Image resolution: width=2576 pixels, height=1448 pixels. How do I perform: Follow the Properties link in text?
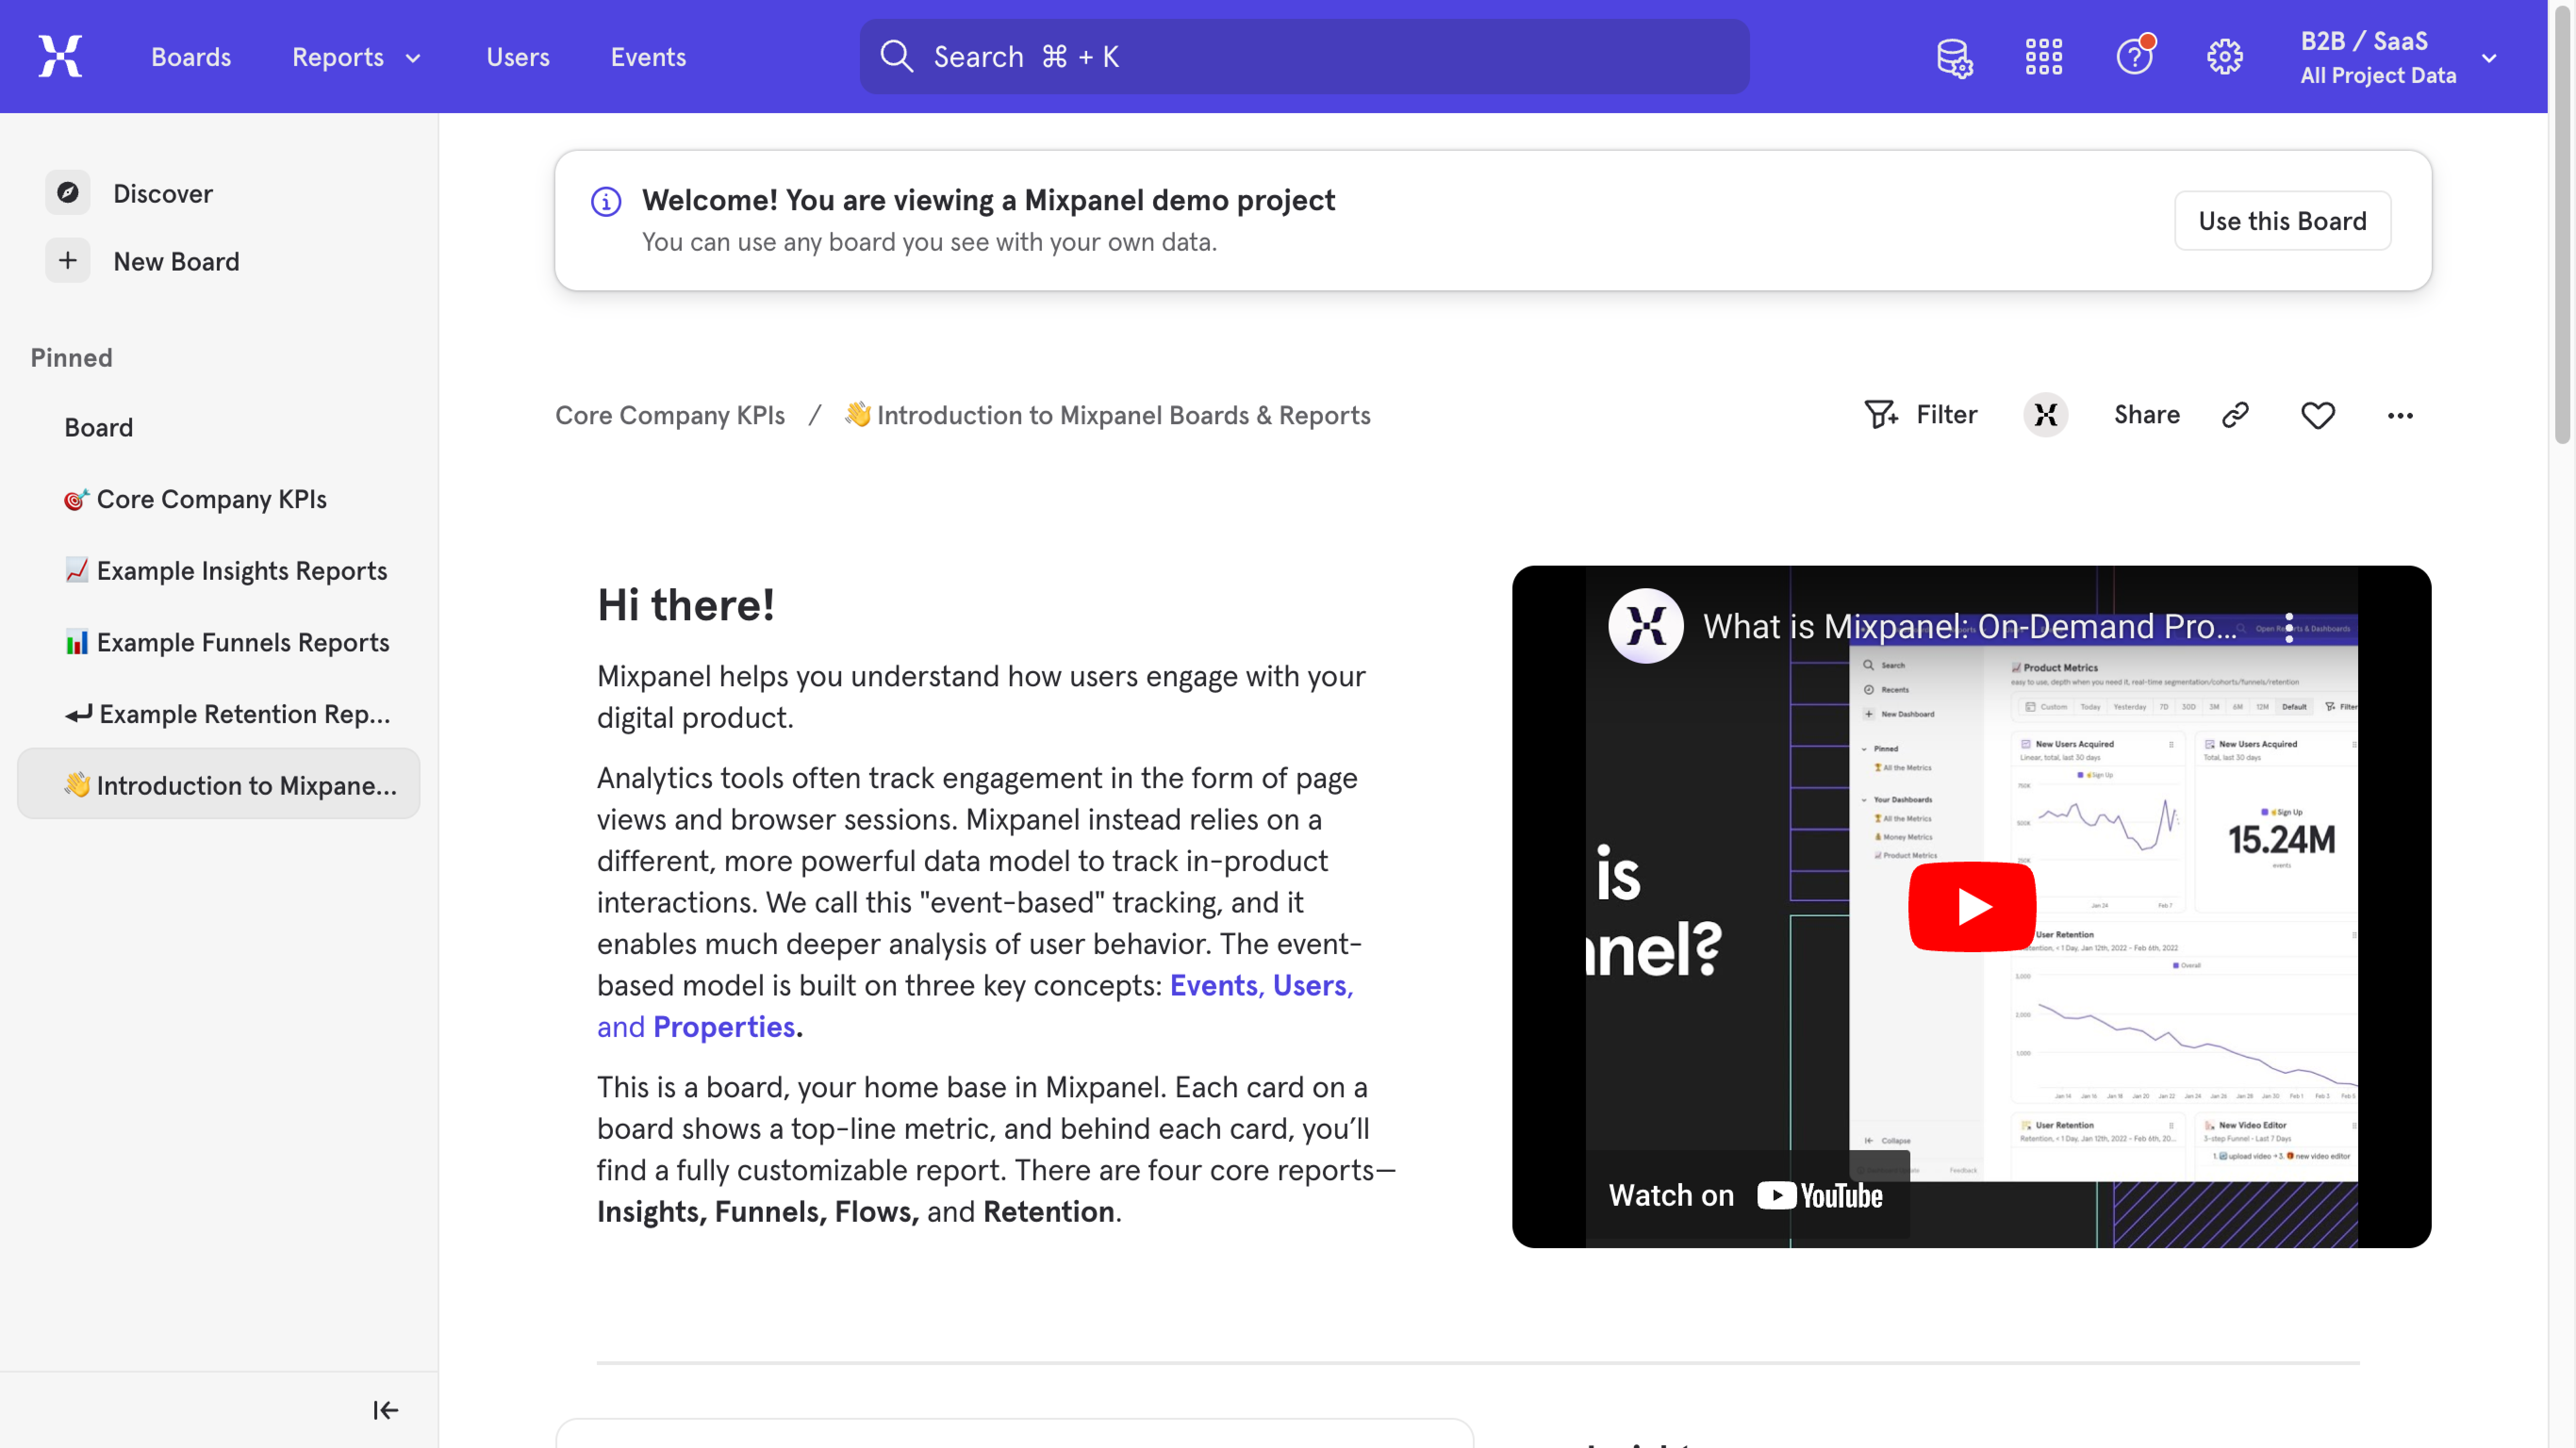point(723,1027)
